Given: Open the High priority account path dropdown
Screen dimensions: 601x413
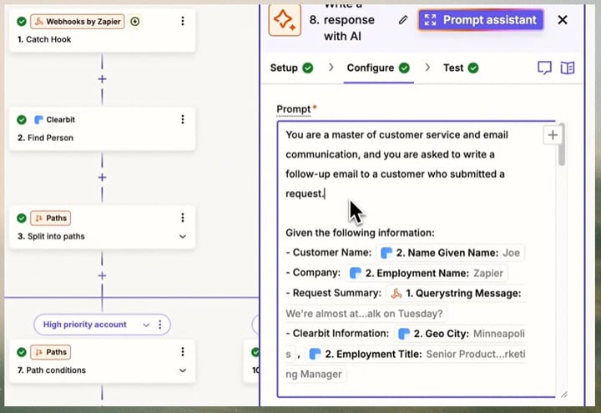Looking at the screenshot, I should pos(146,325).
